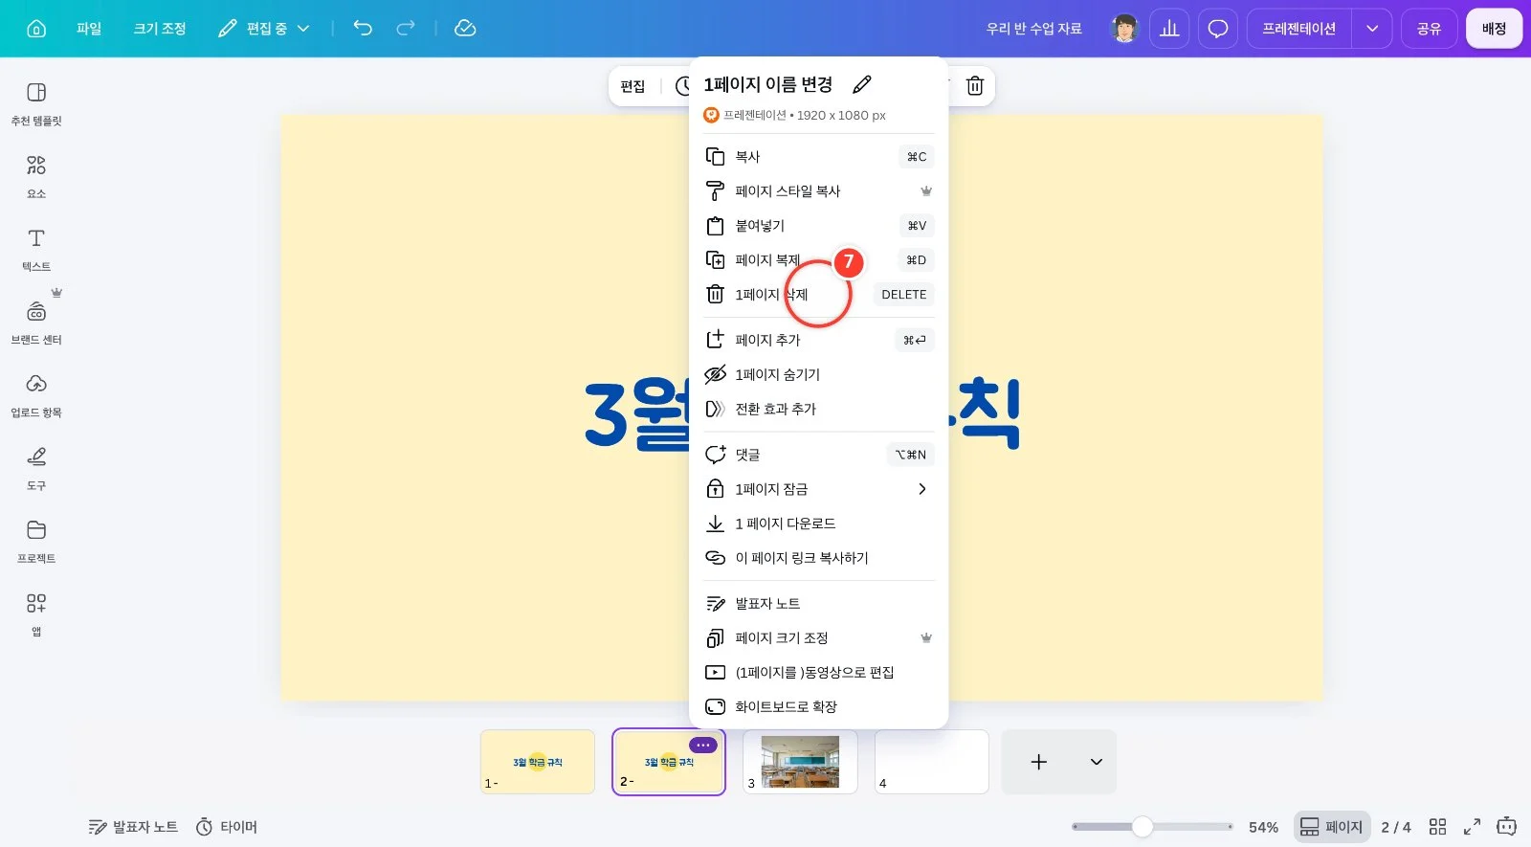Expand 1페이지 잠금 submenu
The height and width of the screenshot is (847, 1531).
point(818,489)
